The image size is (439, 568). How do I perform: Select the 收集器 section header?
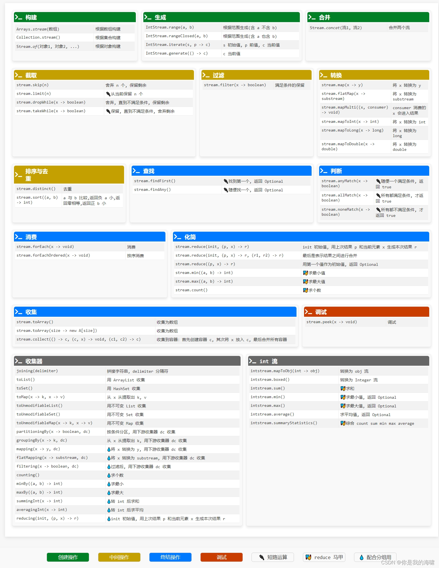pyautogui.click(x=127, y=361)
